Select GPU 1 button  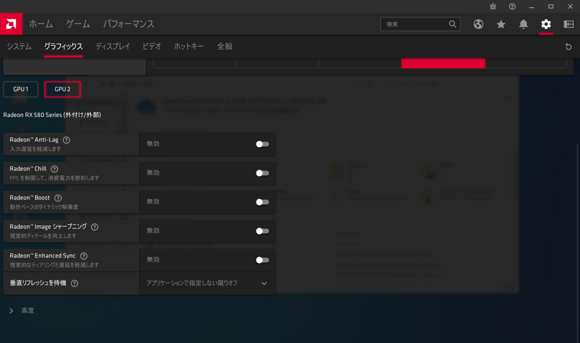click(21, 89)
